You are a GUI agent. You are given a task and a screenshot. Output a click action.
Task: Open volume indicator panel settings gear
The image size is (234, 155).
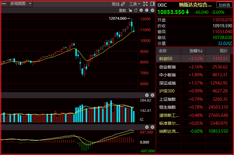(152, 95)
